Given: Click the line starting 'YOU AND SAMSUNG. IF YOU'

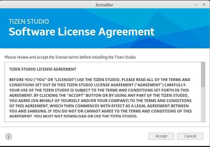Looking at the screenshot, I should [101, 111].
